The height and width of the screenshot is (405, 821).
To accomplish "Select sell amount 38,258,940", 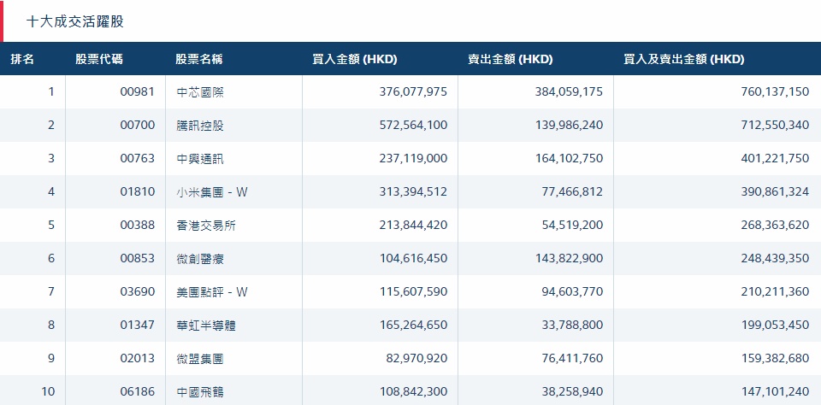I will pos(572,391).
